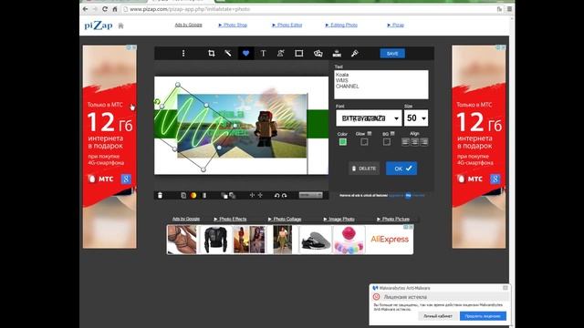Image resolution: width=584 pixels, height=328 pixels.
Task: Open the Photo Editor ad link
Action: point(287,25)
